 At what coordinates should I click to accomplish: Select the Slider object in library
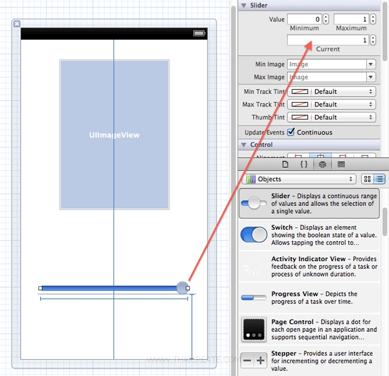click(309, 203)
